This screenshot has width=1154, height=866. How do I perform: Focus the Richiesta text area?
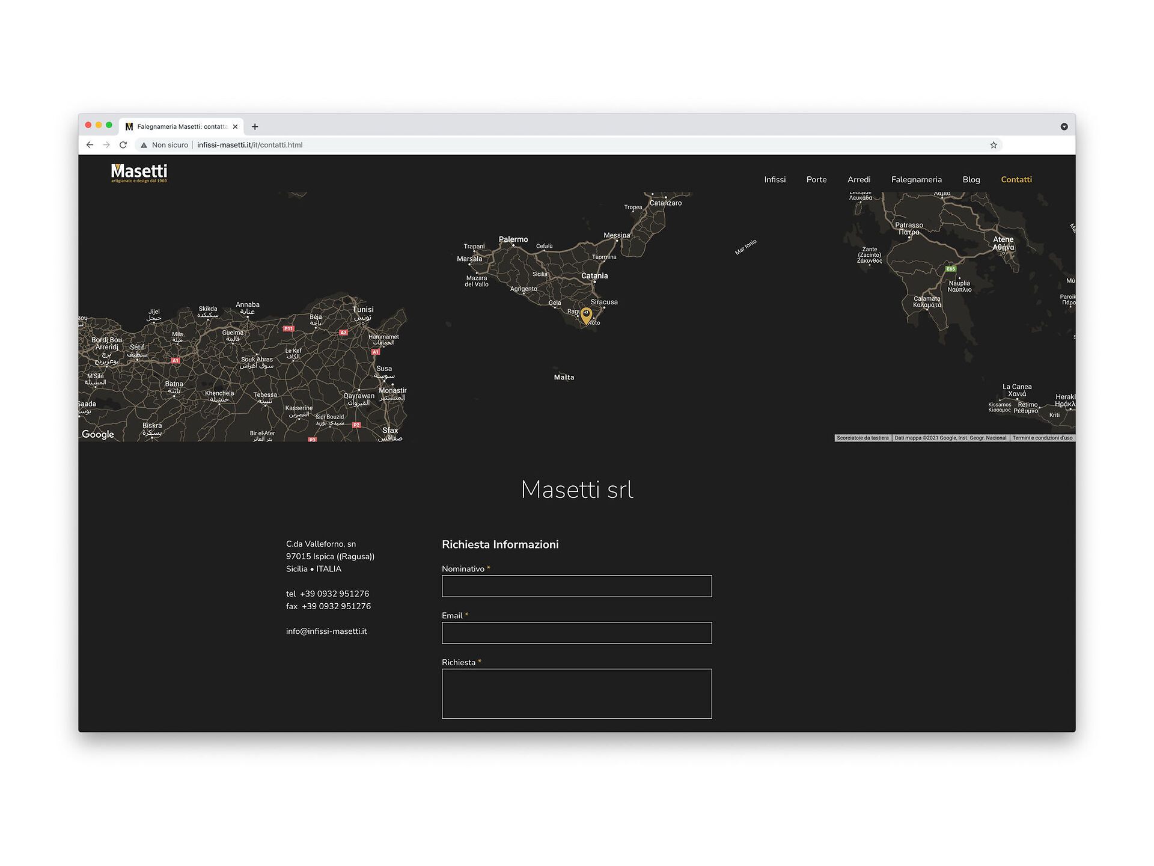click(576, 693)
